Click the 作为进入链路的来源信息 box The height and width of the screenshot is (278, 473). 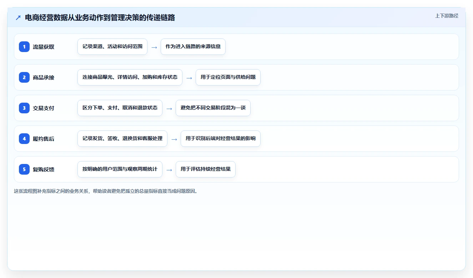point(193,47)
